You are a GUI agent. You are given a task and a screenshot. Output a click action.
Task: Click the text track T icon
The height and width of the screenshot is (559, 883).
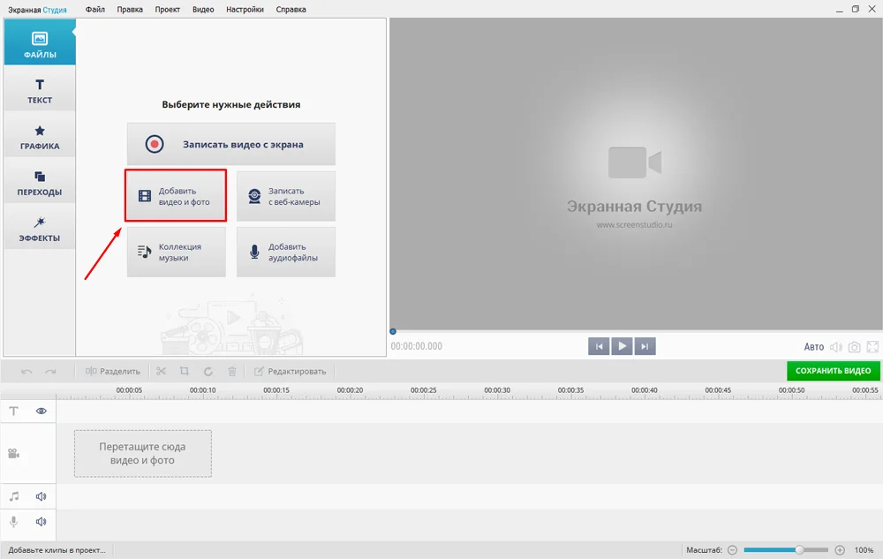(14, 411)
